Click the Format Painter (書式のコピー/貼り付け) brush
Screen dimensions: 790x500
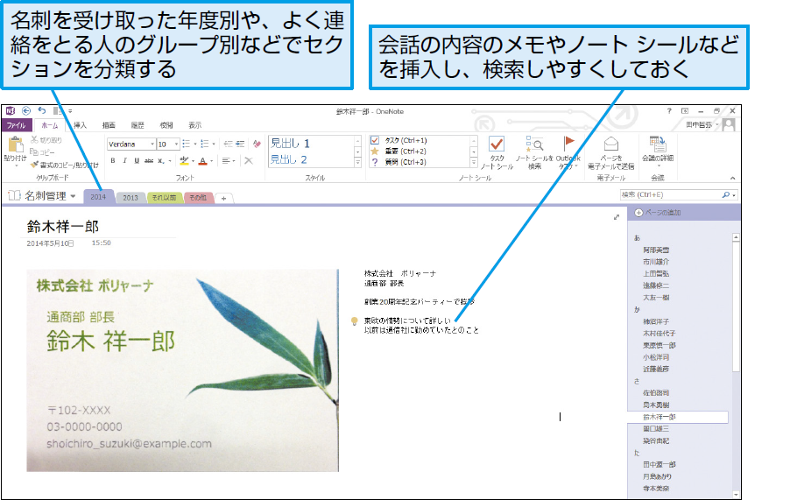(x=64, y=165)
